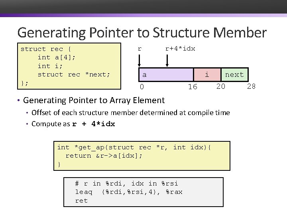Click the purple 'a' memory block
The height and width of the screenshot is (215, 287).
click(166, 74)
